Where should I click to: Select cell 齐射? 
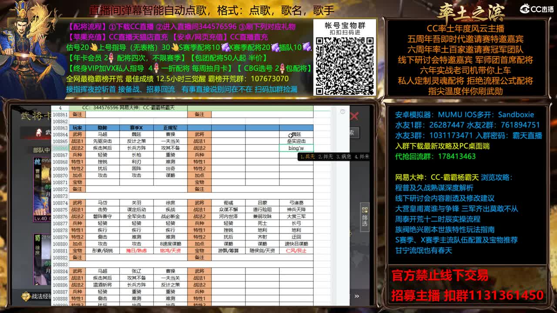pos(262,237)
